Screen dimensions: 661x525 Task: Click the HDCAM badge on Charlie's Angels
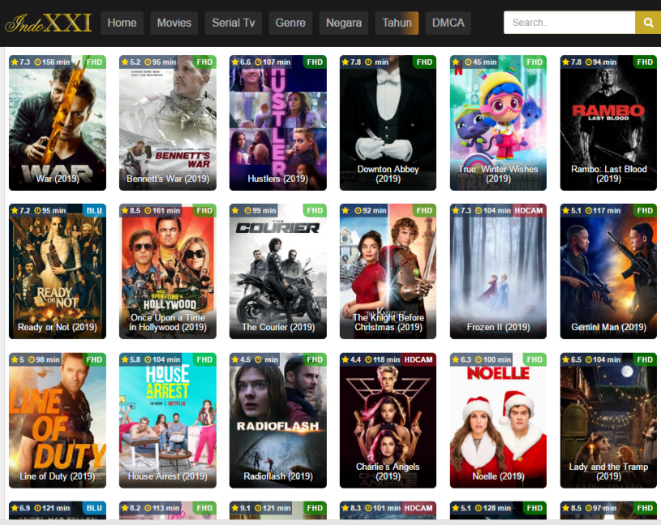(x=418, y=359)
